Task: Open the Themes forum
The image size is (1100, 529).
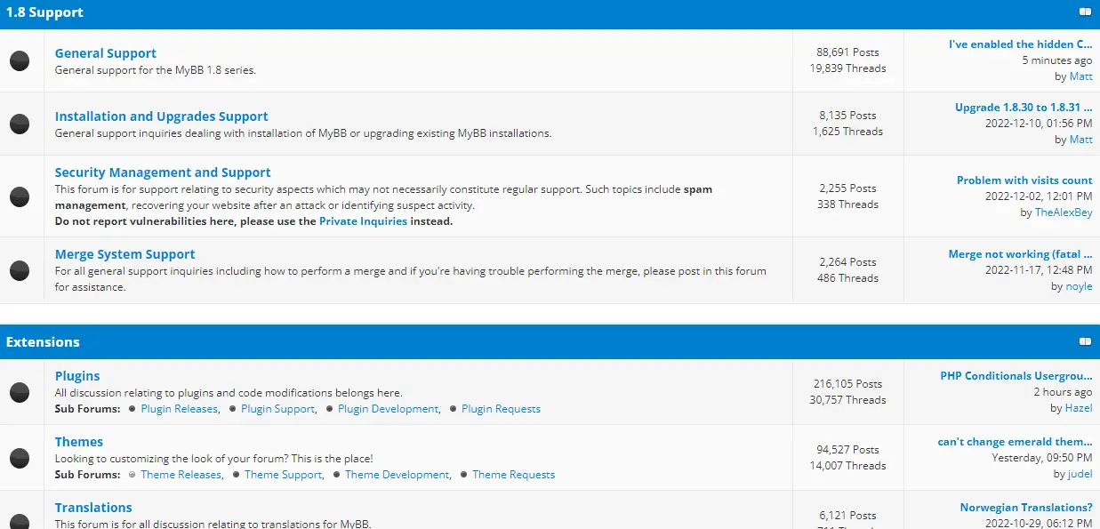Action: 79,442
